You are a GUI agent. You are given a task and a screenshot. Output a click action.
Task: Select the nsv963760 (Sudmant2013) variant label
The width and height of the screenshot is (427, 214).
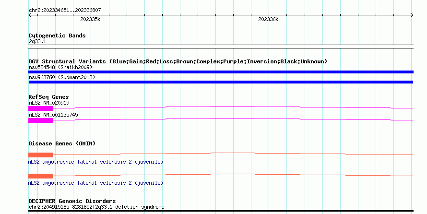pyautogui.click(x=62, y=77)
